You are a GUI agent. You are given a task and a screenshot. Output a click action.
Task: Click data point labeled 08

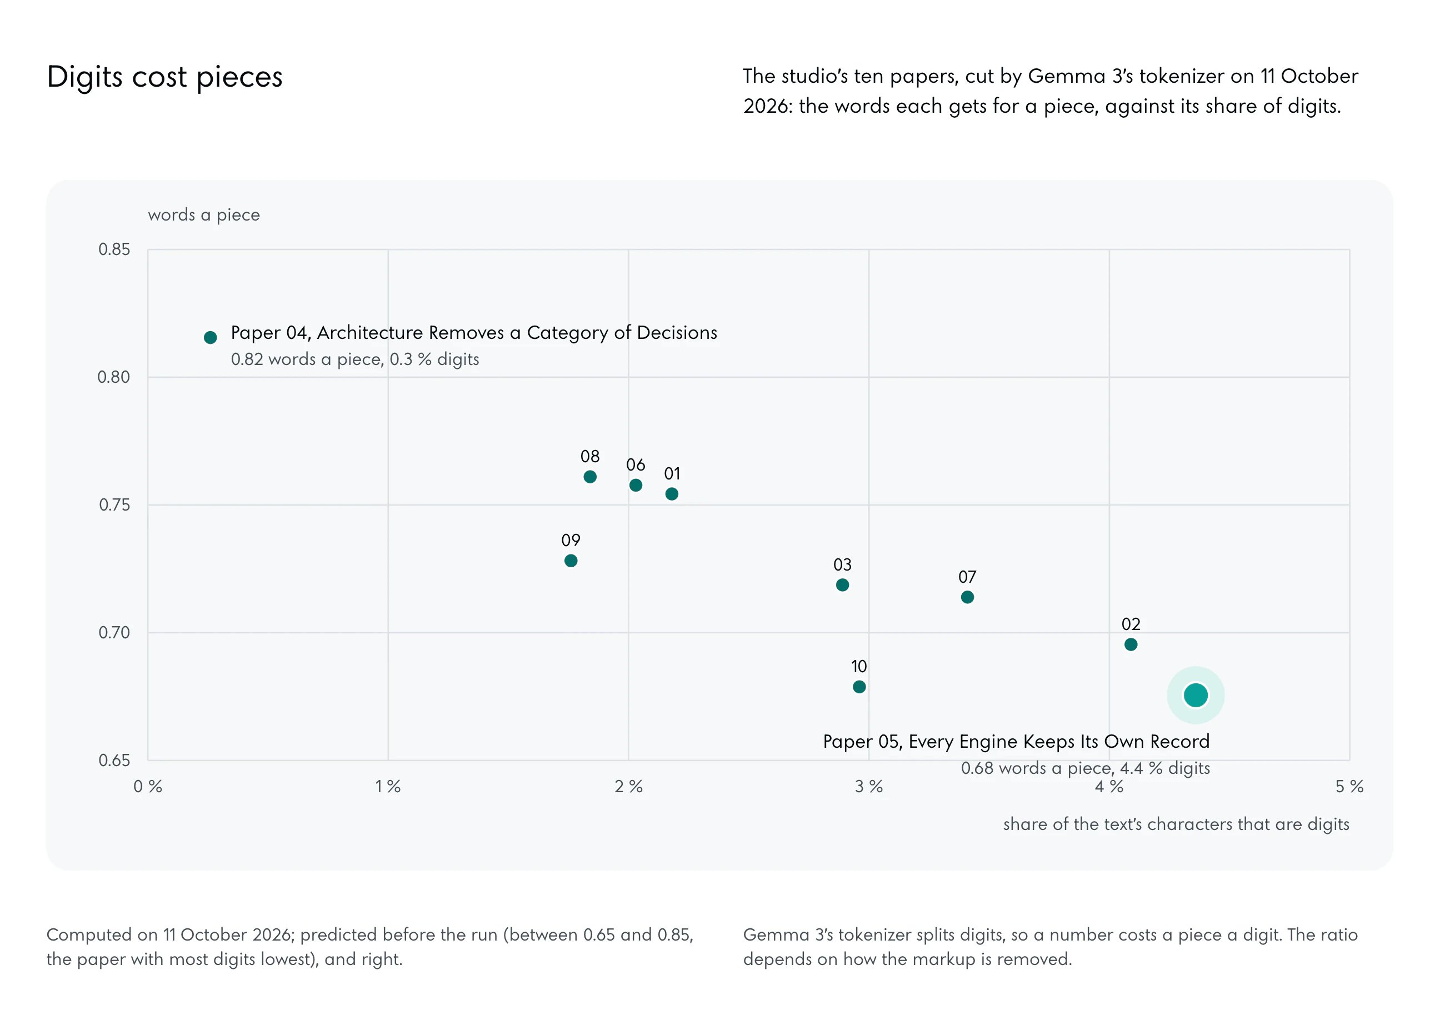(590, 477)
